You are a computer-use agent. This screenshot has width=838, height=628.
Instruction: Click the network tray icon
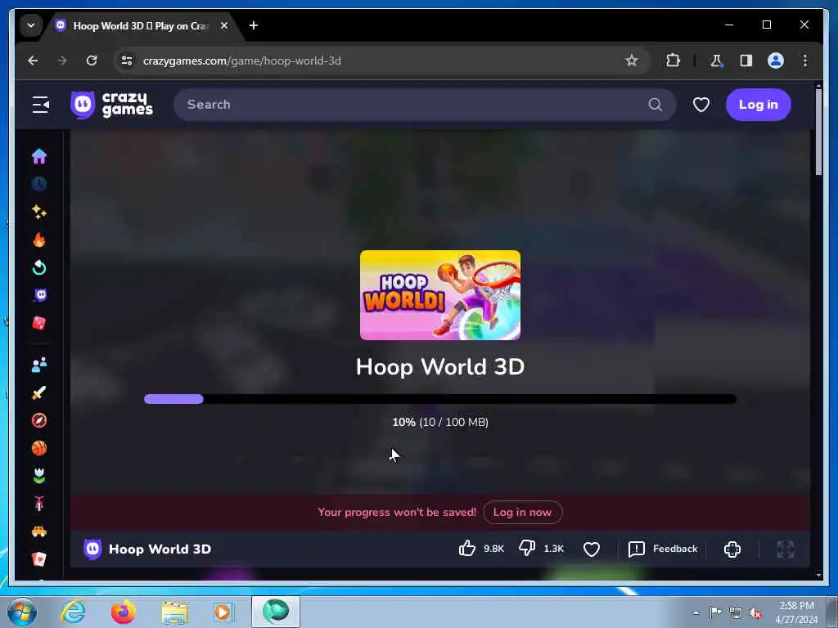[x=736, y=612]
